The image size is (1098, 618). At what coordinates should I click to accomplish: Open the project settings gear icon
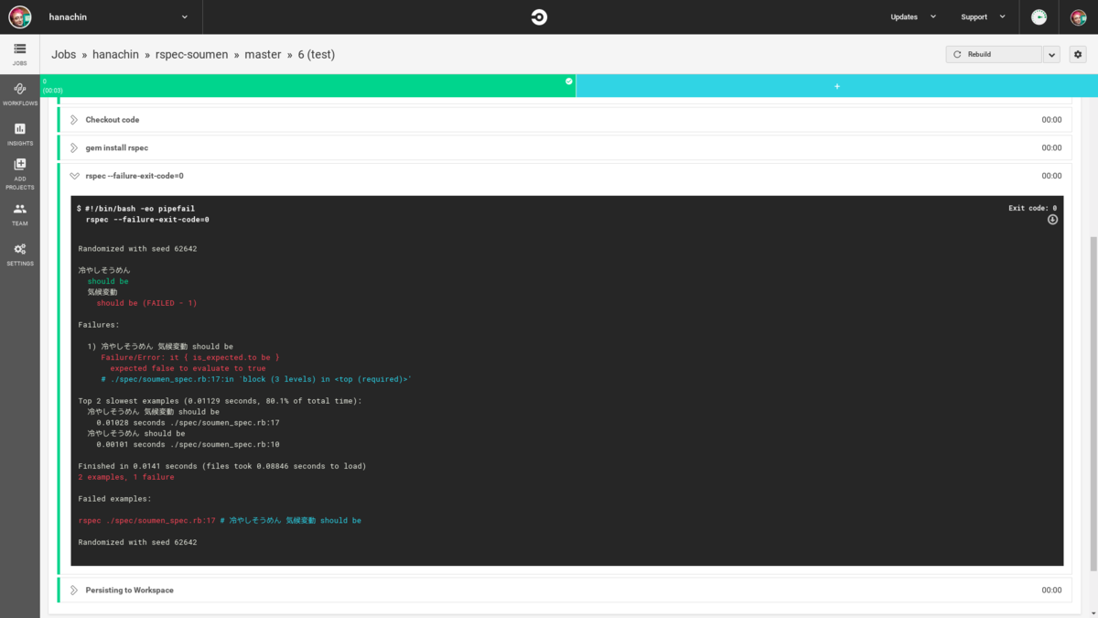1078,54
